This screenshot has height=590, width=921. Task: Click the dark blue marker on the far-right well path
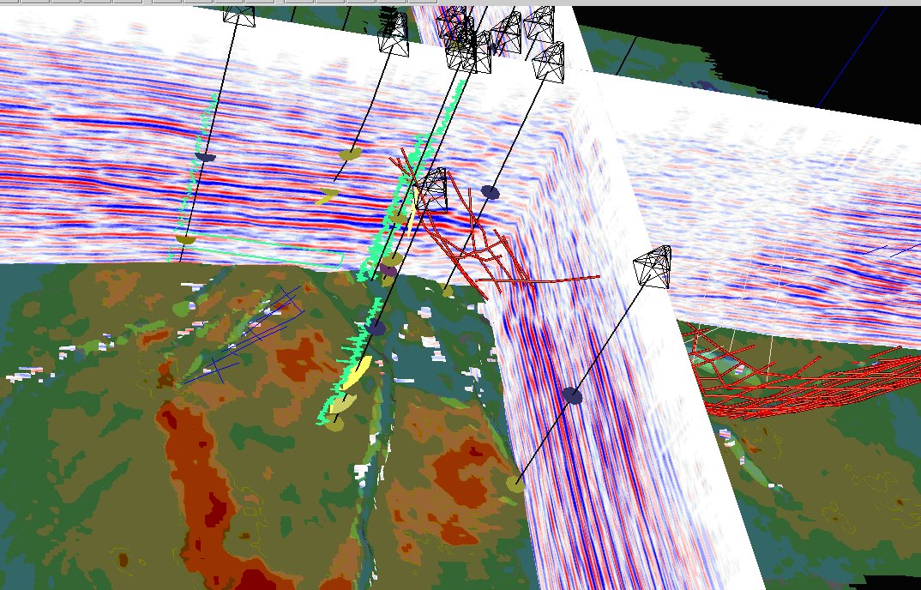(571, 395)
